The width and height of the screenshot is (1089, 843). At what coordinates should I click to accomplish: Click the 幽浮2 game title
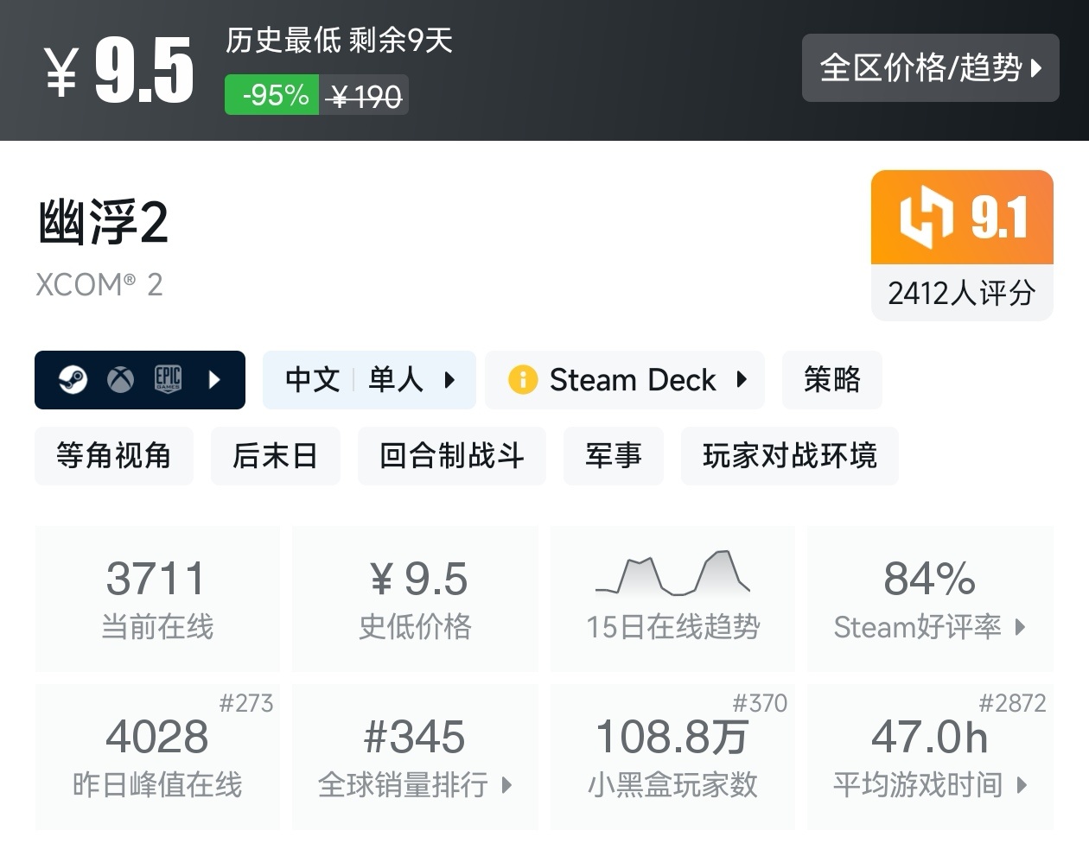click(x=102, y=221)
